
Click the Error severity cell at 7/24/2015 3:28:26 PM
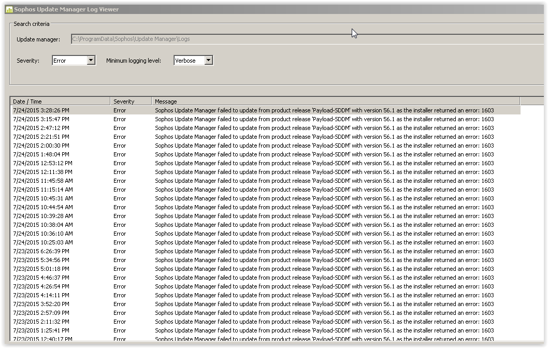click(x=120, y=110)
